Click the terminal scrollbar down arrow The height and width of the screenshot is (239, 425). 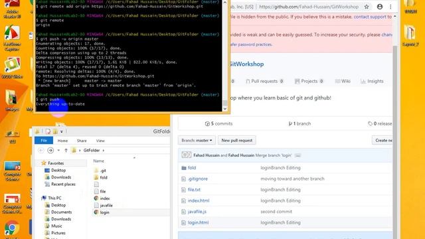tap(224, 109)
